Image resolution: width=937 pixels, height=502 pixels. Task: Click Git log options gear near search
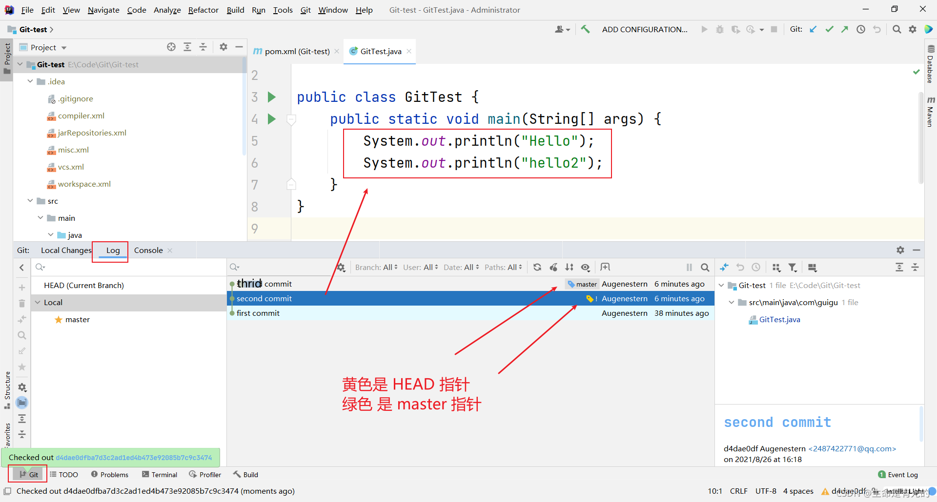coord(341,267)
